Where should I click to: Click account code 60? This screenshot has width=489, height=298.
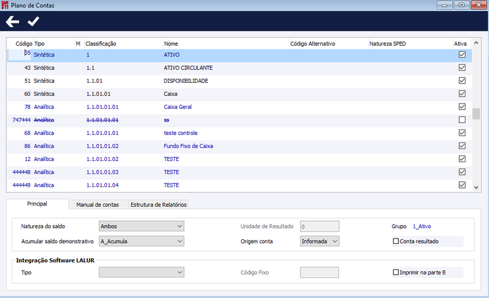(27, 94)
